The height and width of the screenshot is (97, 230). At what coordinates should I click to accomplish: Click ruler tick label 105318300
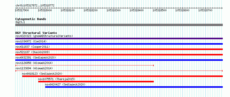coord(113,10)
